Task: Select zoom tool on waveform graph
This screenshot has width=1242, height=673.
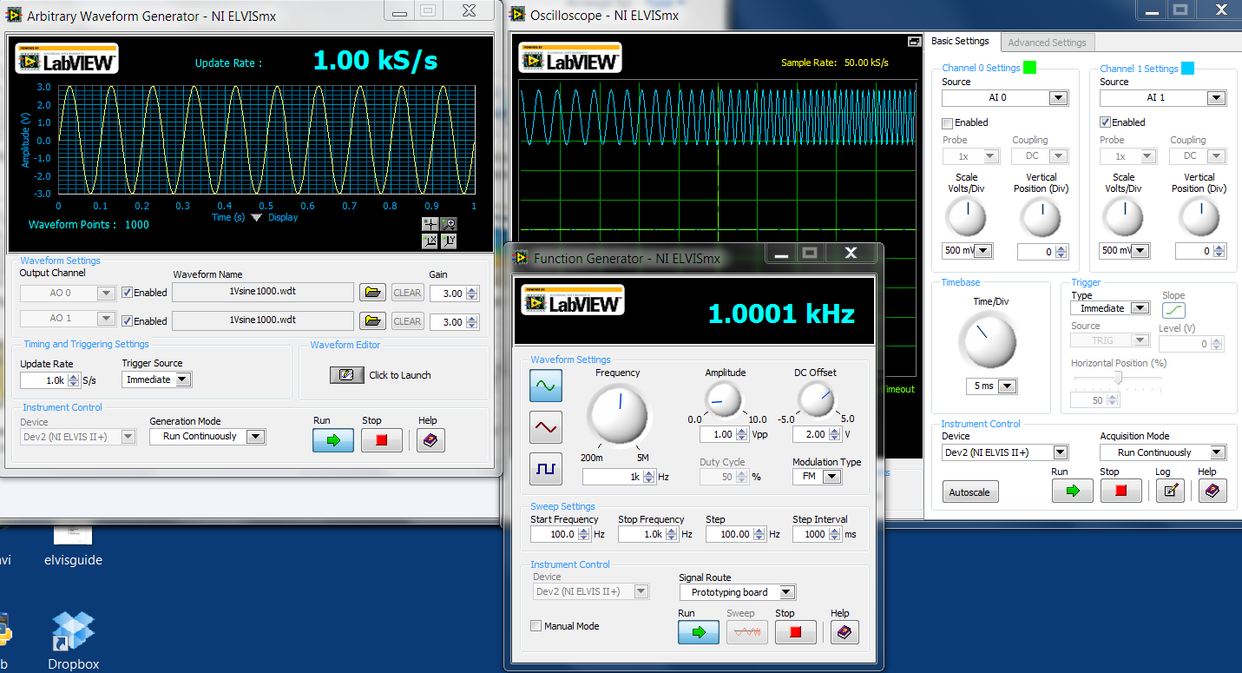Action: click(x=449, y=224)
